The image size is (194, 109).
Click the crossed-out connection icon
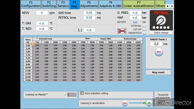click(122, 31)
